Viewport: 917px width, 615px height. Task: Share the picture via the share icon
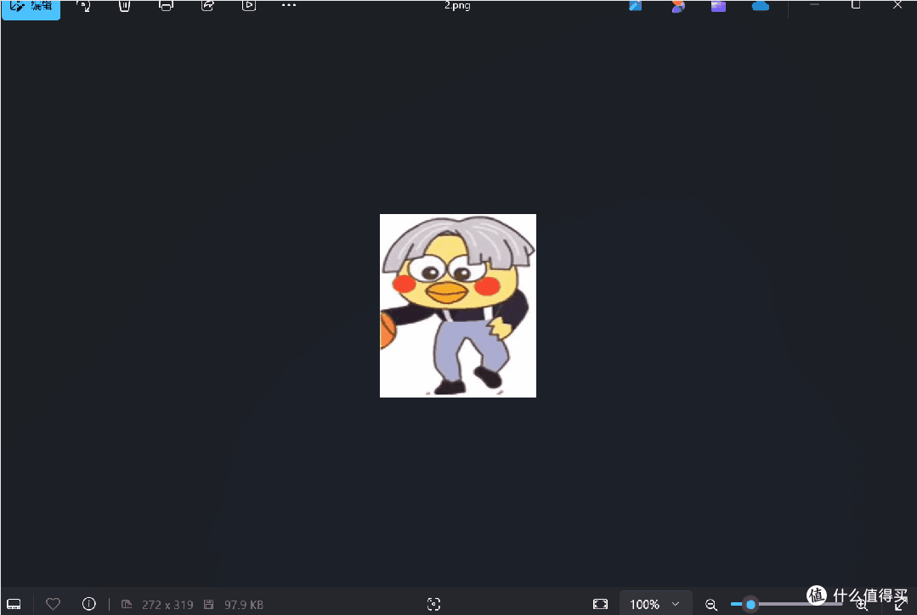207,6
